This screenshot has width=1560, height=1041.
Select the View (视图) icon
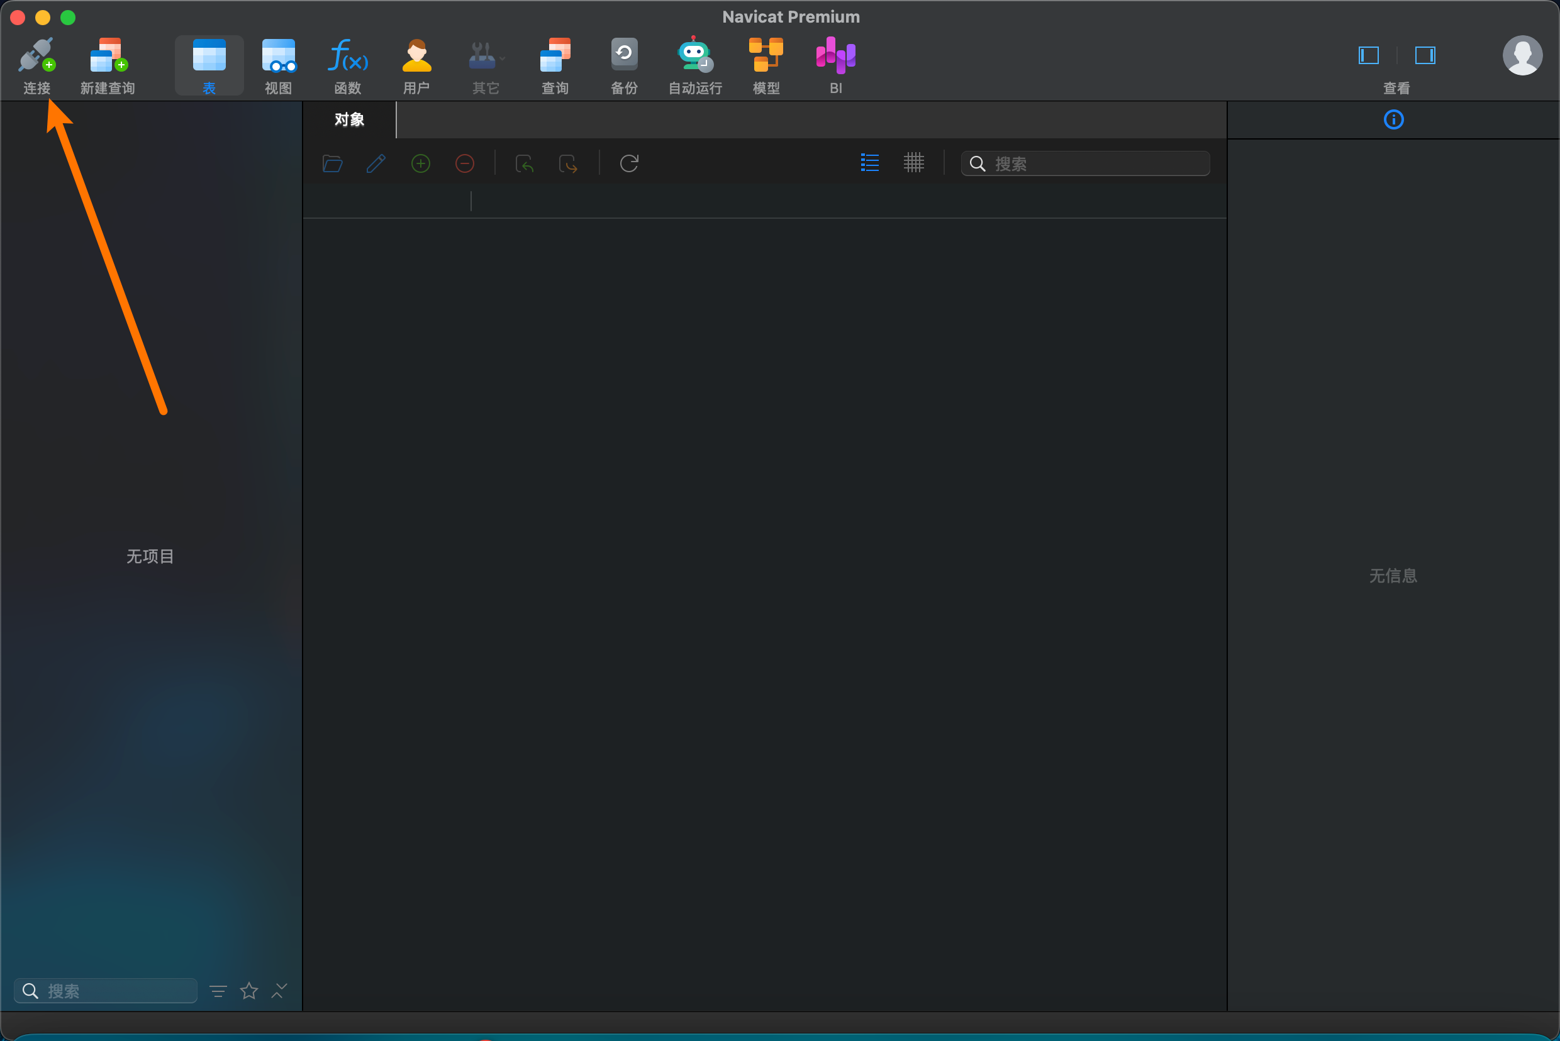(x=279, y=57)
